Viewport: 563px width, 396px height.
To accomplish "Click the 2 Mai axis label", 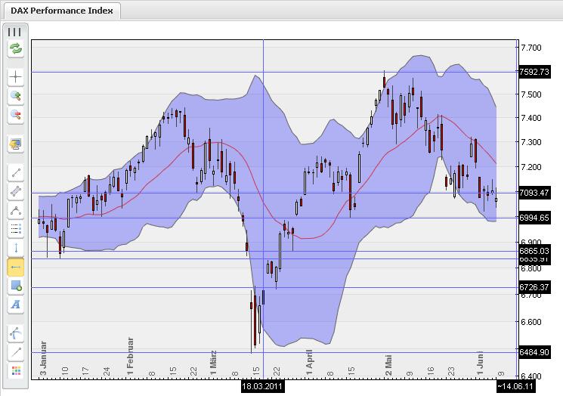I will pos(388,365).
